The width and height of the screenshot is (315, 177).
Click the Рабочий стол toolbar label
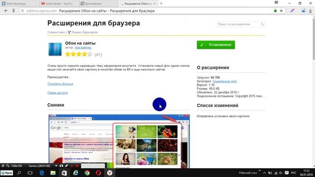pyautogui.click(x=248, y=173)
